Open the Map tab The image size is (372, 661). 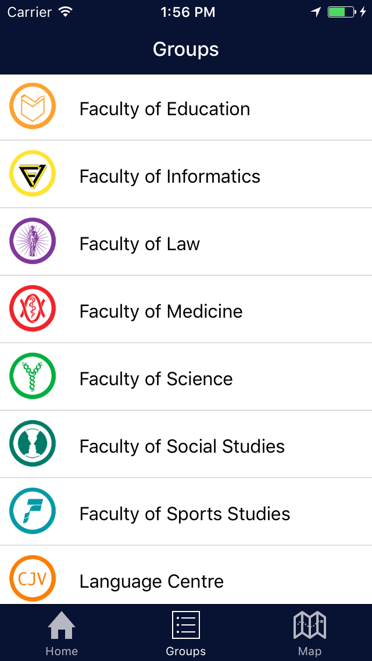pos(310,633)
